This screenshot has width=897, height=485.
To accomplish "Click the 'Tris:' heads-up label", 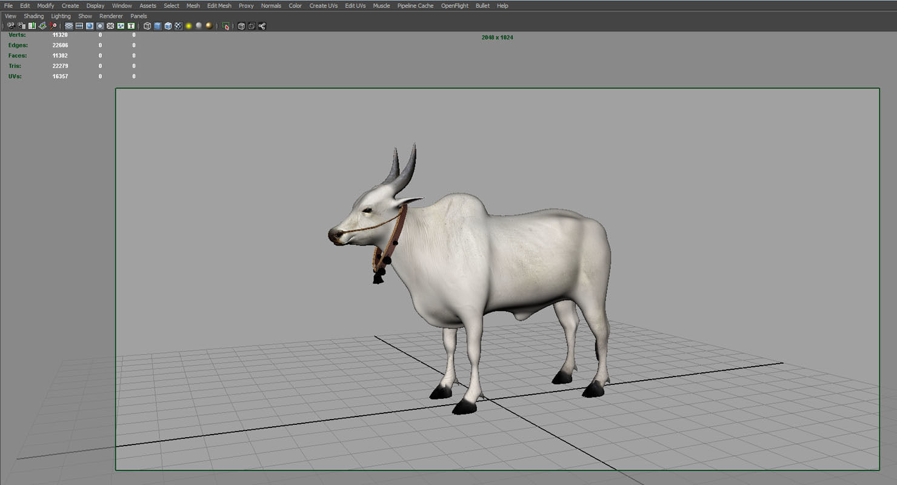I will coord(15,66).
